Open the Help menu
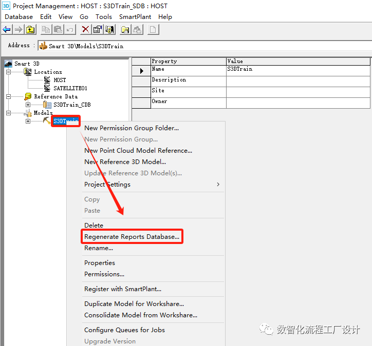Screen dimensions: 372x346 click(x=165, y=17)
